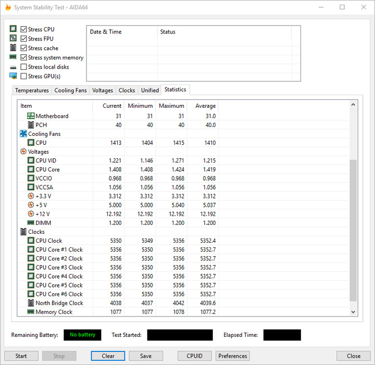Click the VCCIO row icon
Viewport: 375px width, 365px height.
31,178
